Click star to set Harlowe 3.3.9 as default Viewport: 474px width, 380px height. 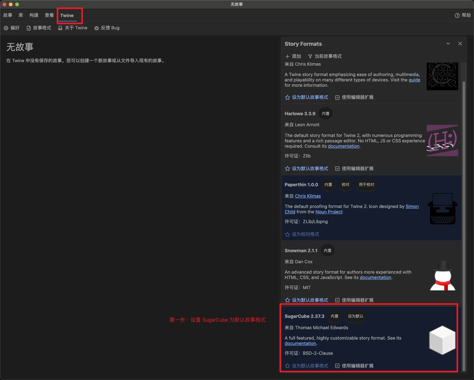point(287,169)
